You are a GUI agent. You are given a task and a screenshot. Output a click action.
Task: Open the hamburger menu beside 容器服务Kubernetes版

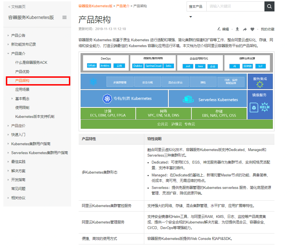(x=64, y=17)
